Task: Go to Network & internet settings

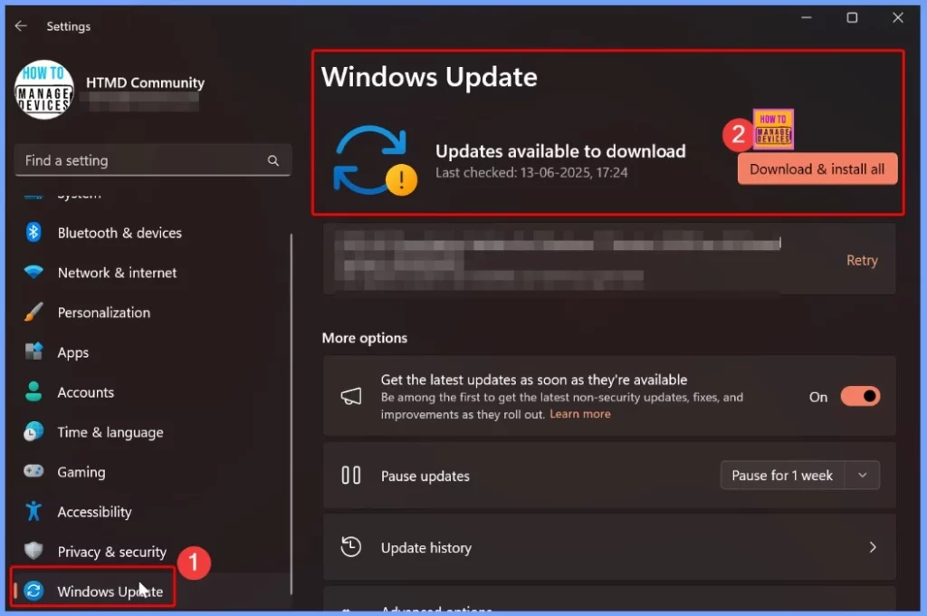Action: pos(117,273)
